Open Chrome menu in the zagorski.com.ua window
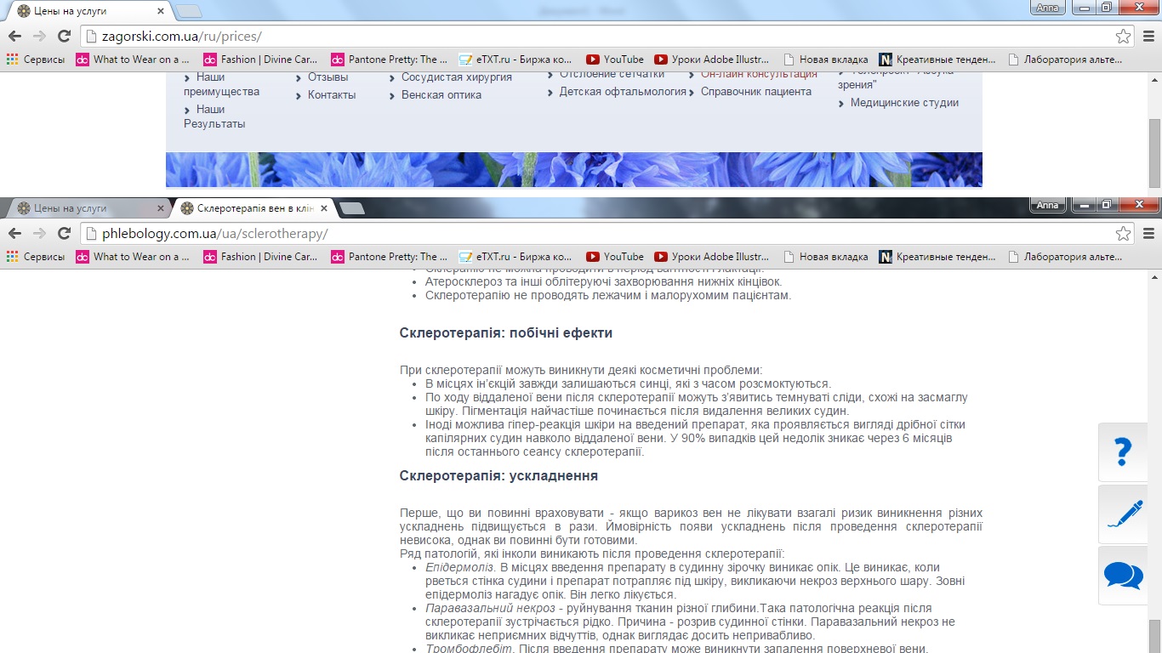 [x=1148, y=37]
